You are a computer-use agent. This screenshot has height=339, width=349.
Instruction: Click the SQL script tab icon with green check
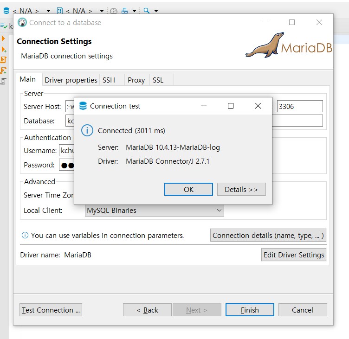4,26
